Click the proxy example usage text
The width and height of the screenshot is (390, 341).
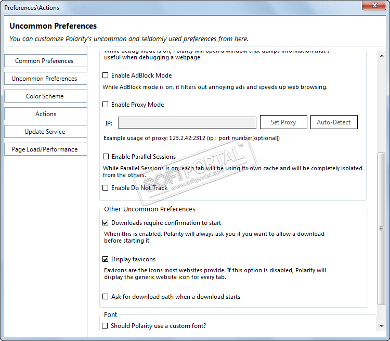[x=191, y=138]
